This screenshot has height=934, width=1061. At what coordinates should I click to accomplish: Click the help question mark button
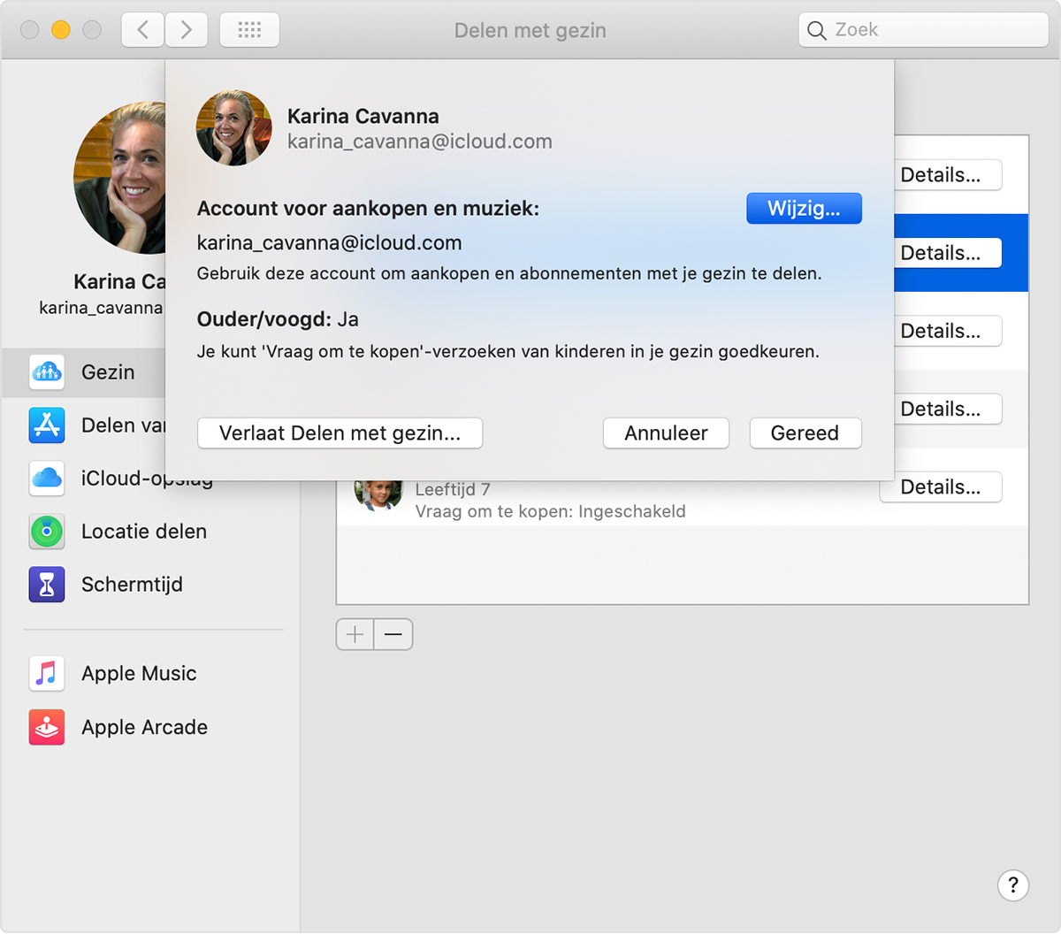1012,884
